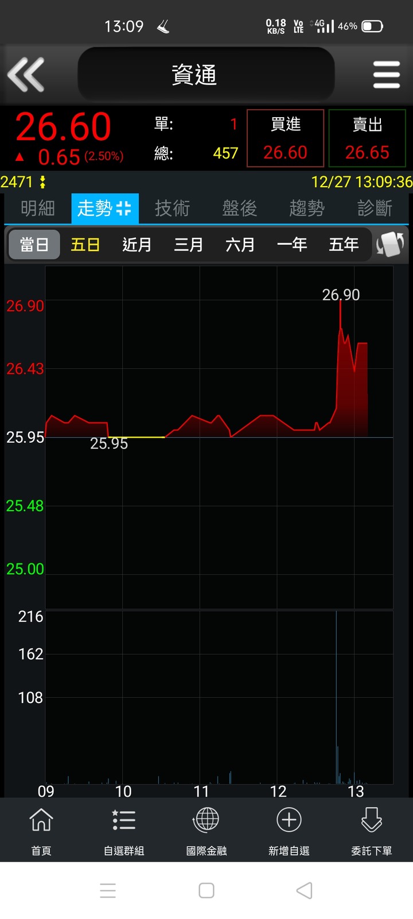Tap the double-chevron back arrow
The image size is (413, 919).
(26, 75)
